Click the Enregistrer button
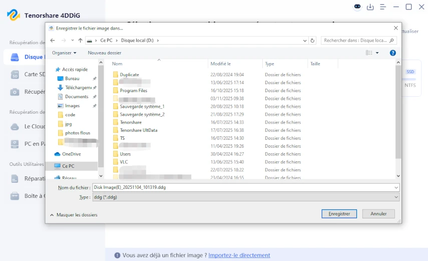 [x=339, y=214]
